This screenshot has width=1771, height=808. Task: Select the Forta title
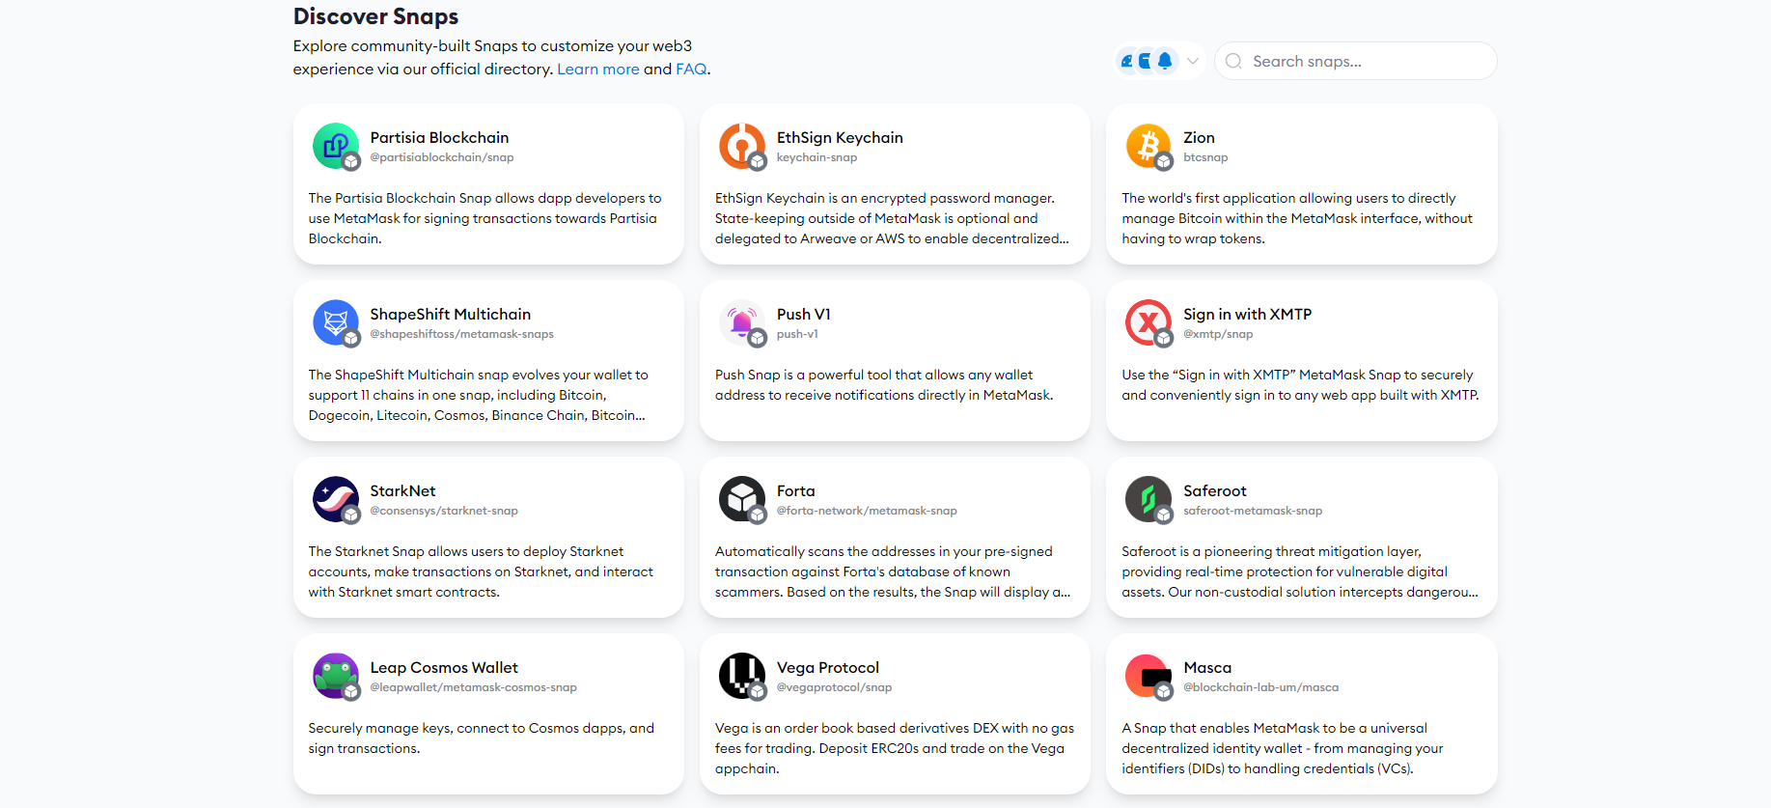click(x=795, y=490)
